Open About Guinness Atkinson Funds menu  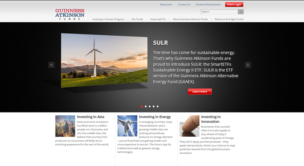pyautogui.click(x=190, y=19)
